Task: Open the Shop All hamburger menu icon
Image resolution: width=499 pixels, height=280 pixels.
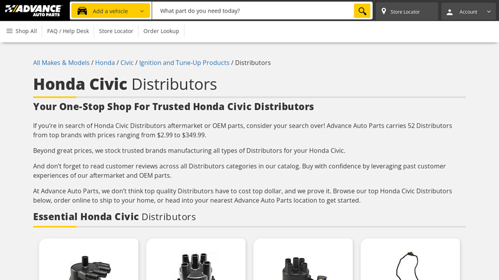Action: (x=9, y=30)
